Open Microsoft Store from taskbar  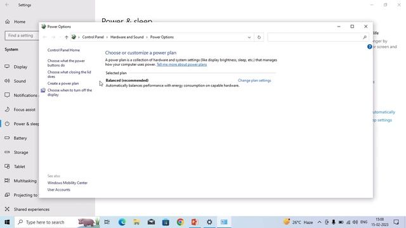(x=166, y=222)
